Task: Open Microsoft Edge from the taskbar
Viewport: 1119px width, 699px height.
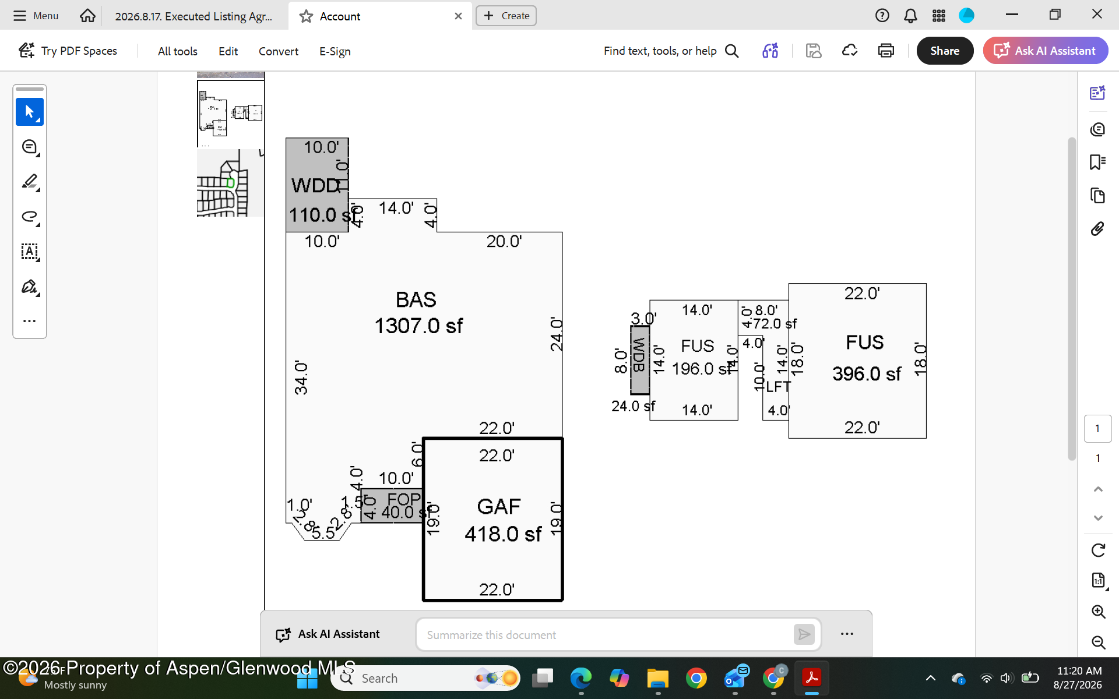Action: point(580,678)
